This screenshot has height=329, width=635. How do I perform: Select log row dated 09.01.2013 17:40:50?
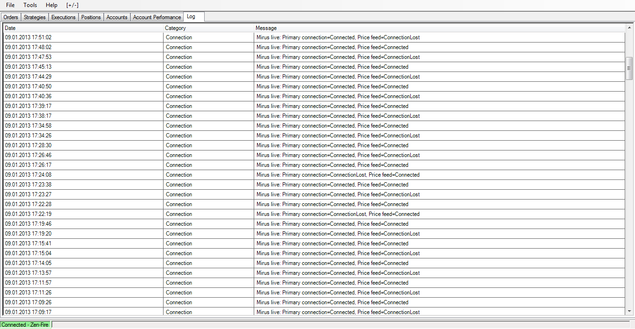point(314,86)
